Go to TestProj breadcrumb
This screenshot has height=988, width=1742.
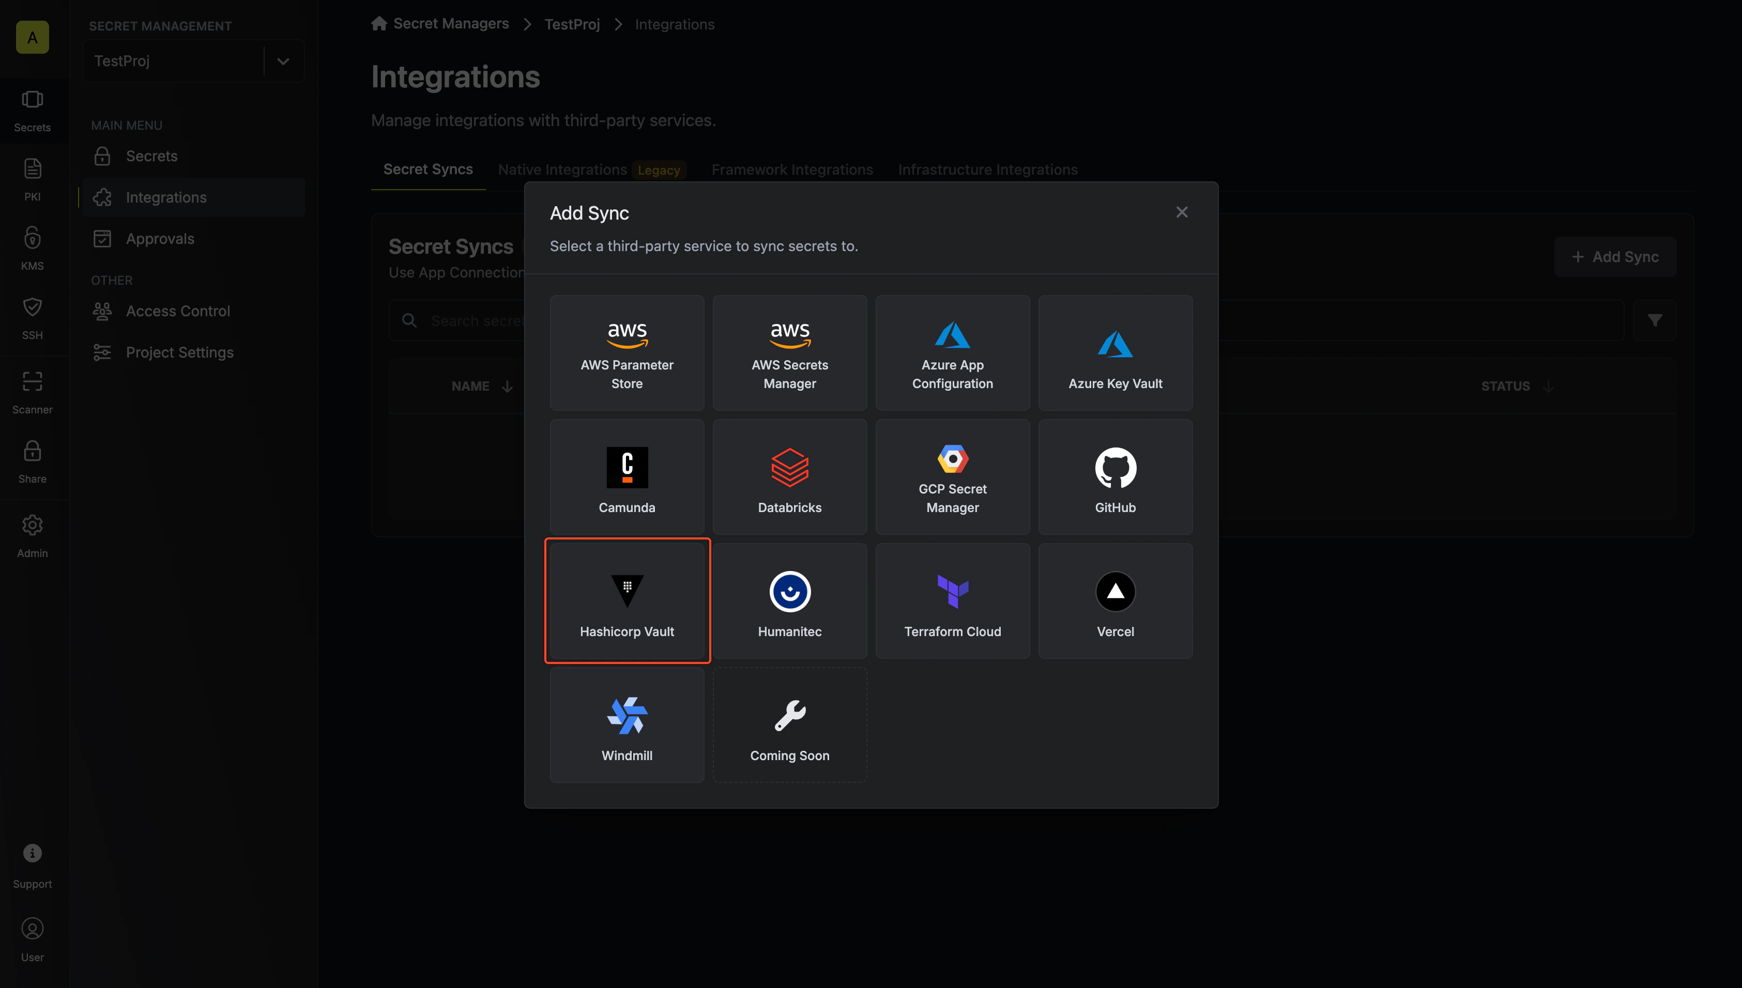(x=572, y=24)
